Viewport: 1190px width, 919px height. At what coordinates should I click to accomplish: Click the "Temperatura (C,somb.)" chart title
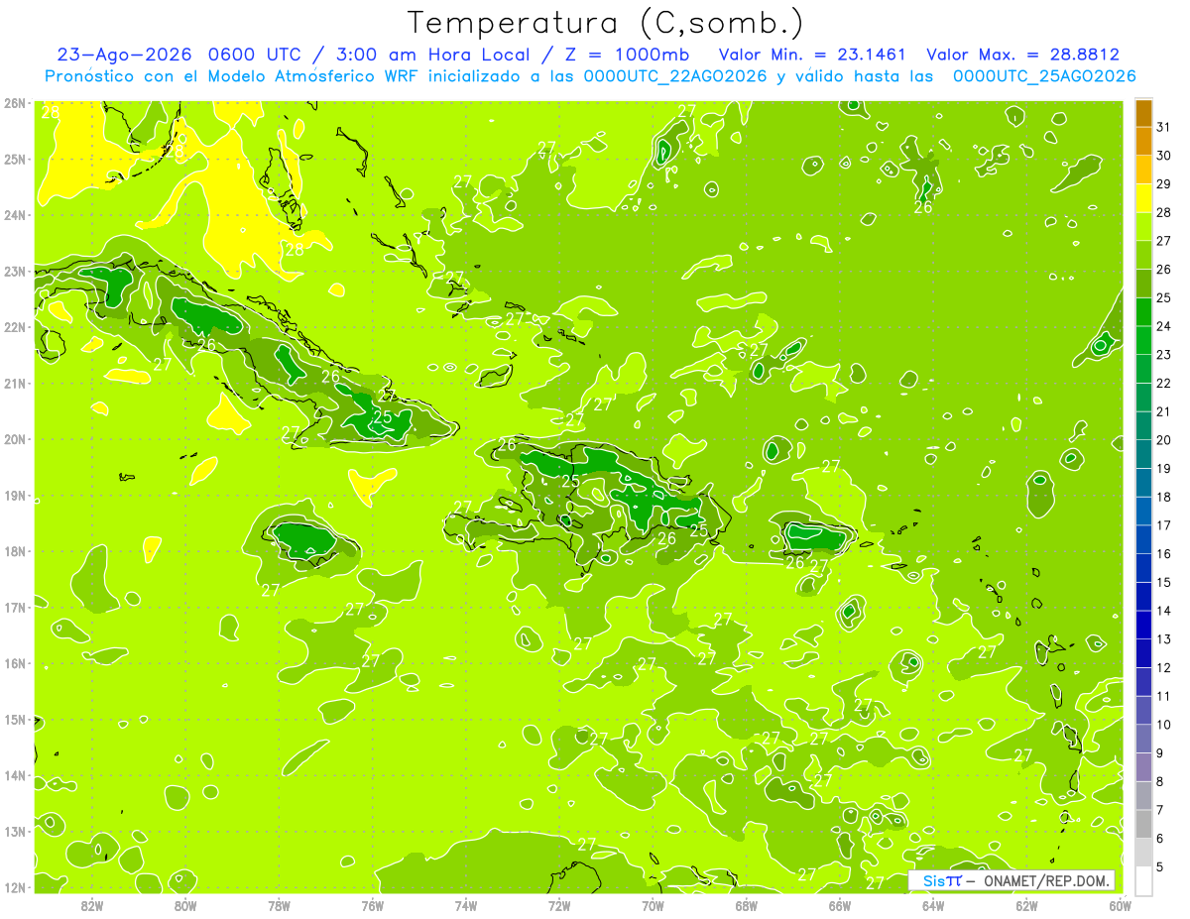pos(605,23)
